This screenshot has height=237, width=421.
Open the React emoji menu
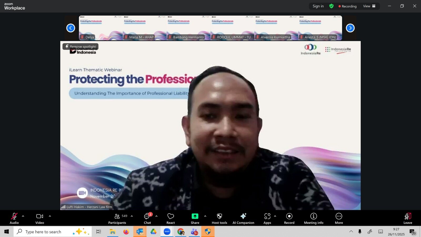coord(171,218)
